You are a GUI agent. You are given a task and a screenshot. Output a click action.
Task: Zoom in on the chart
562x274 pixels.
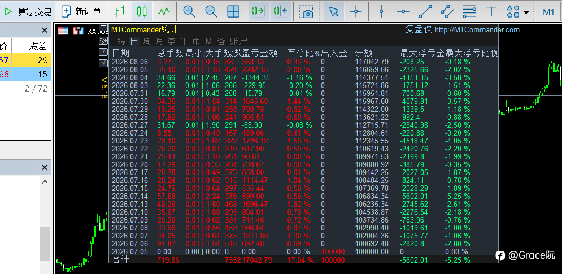point(189,11)
